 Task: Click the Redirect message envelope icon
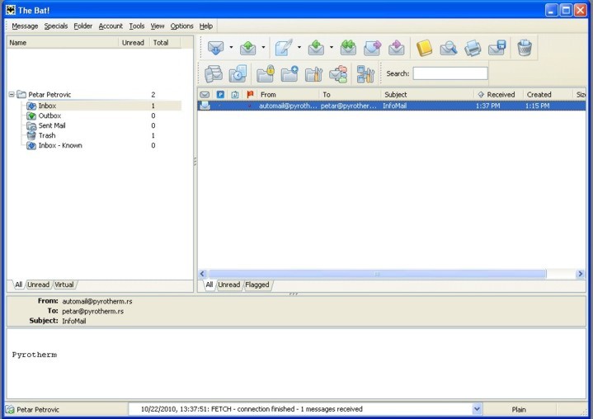pos(397,48)
